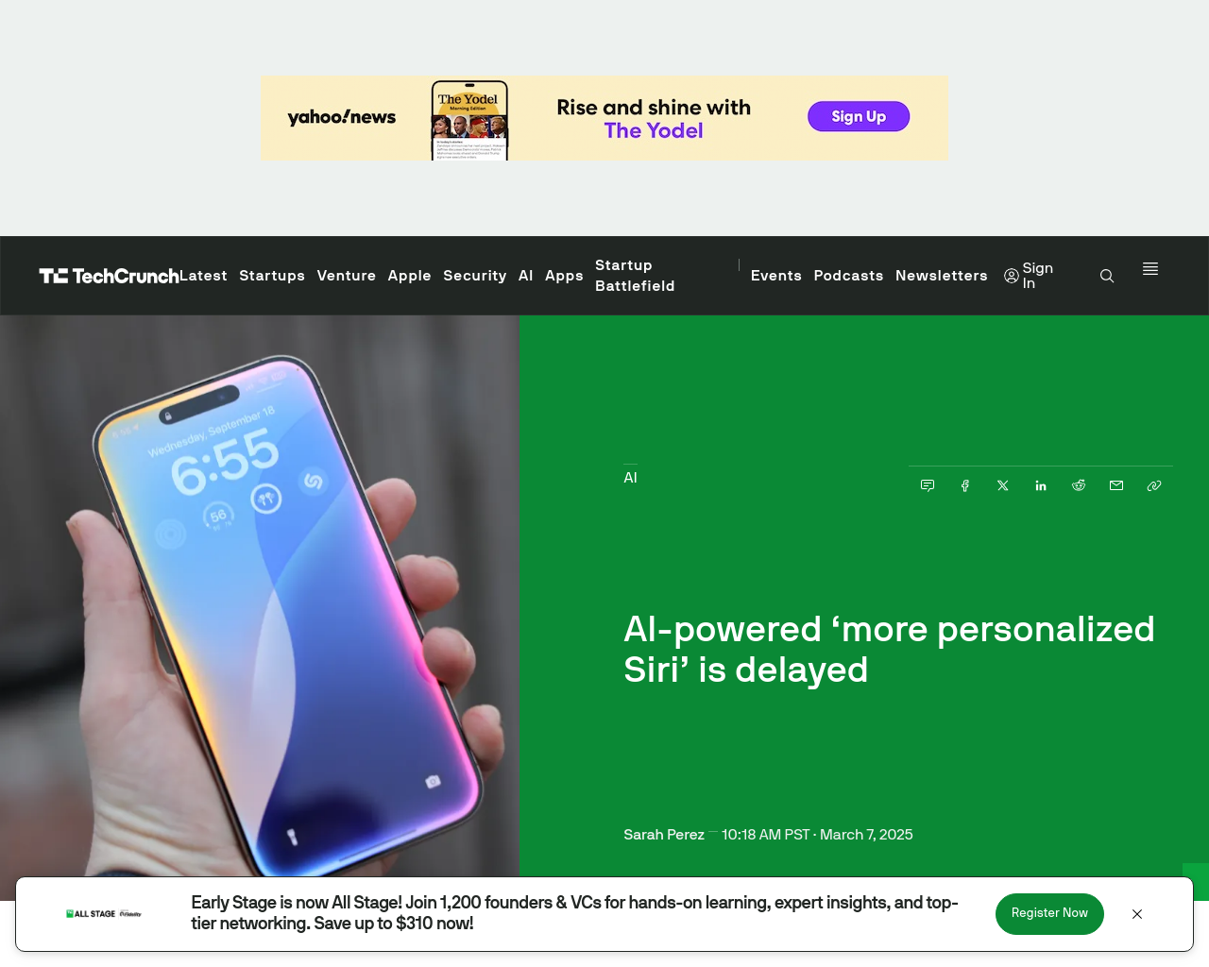
Task: Click the TechCrunch logo
Action: pyautogui.click(x=109, y=276)
